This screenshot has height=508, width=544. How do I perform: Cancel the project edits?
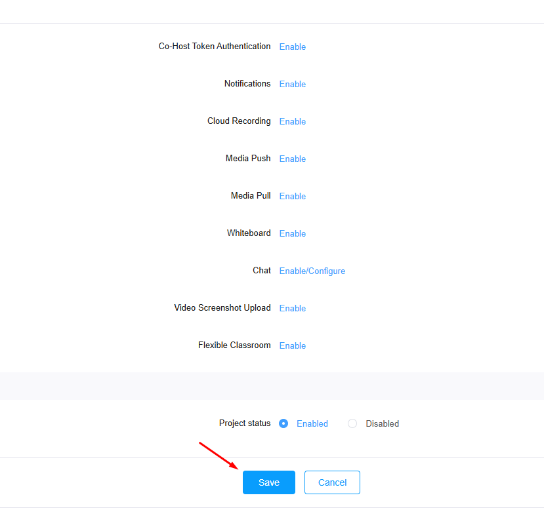(x=332, y=482)
